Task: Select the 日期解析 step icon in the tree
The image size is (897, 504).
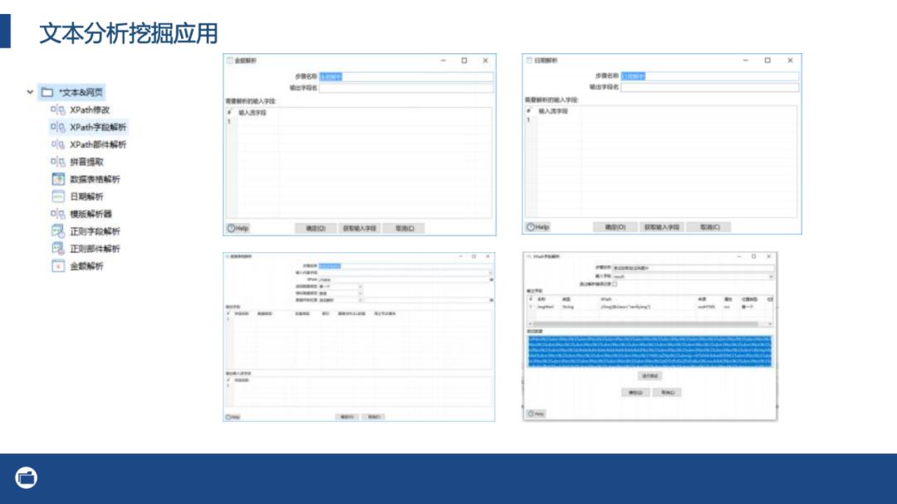Action: (58, 196)
